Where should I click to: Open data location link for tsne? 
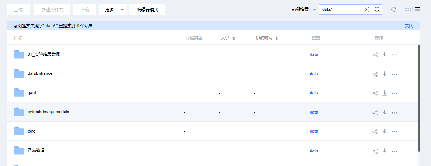coord(314,131)
